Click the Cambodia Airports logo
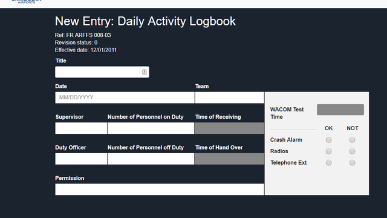This screenshot has width=387, height=218. pyautogui.click(x=27, y=1)
